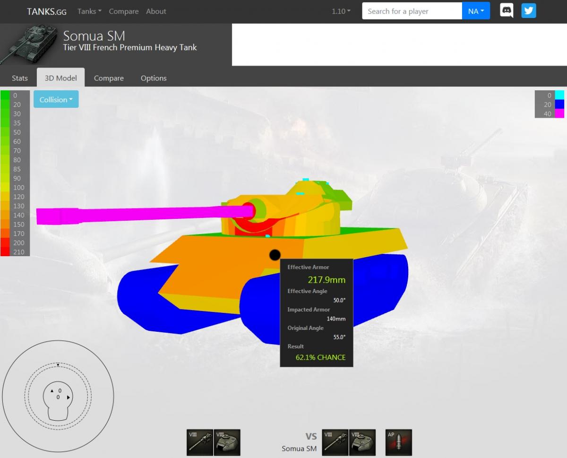
Task: Click the up triangle in the view compass
Action: (52, 391)
